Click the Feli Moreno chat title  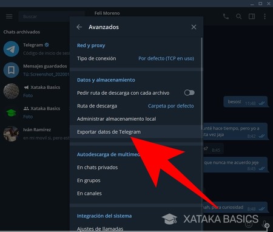pos(107,13)
